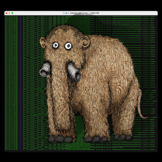This screenshot has height=162, width=162.
Task: Close the terminal window with red button
Action: pyautogui.click(x=6, y=13)
